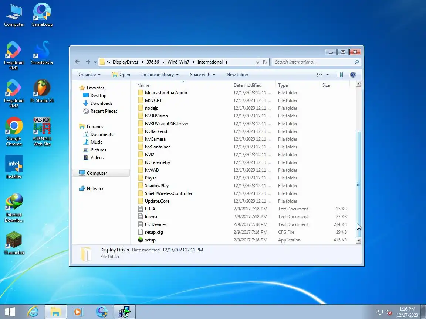
Task: Select Computer in the navigation pane
Action: (x=101, y=173)
